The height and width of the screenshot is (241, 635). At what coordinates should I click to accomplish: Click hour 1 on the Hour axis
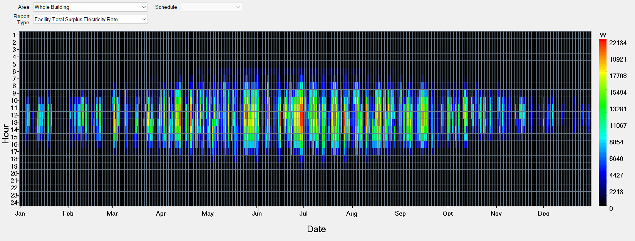click(x=14, y=35)
